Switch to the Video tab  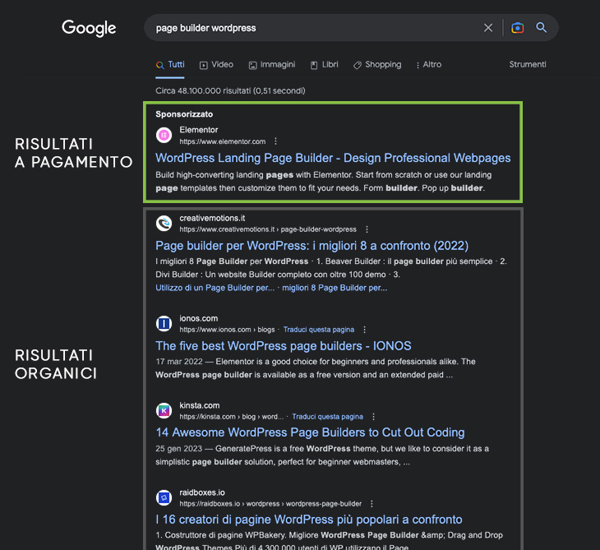tap(217, 65)
